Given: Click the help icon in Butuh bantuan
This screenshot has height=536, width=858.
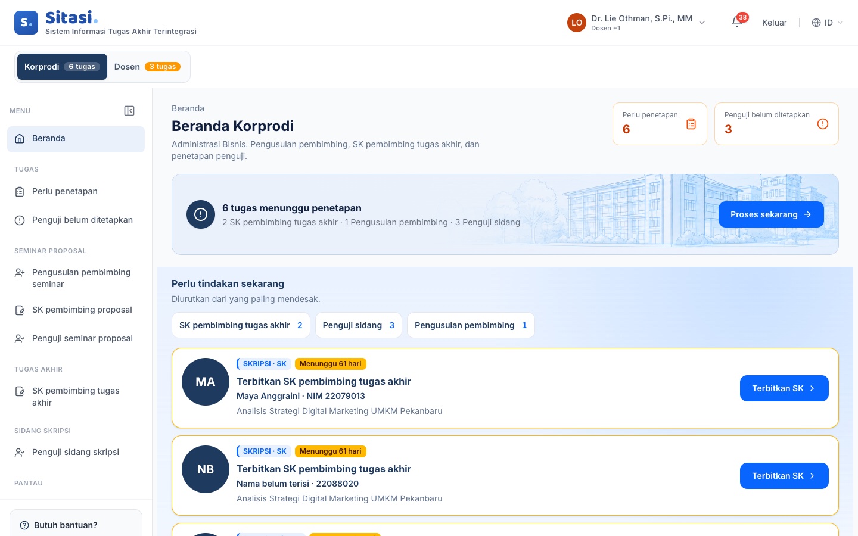Looking at the screenshot, I should pyautogui.click(x=24, y=525).
